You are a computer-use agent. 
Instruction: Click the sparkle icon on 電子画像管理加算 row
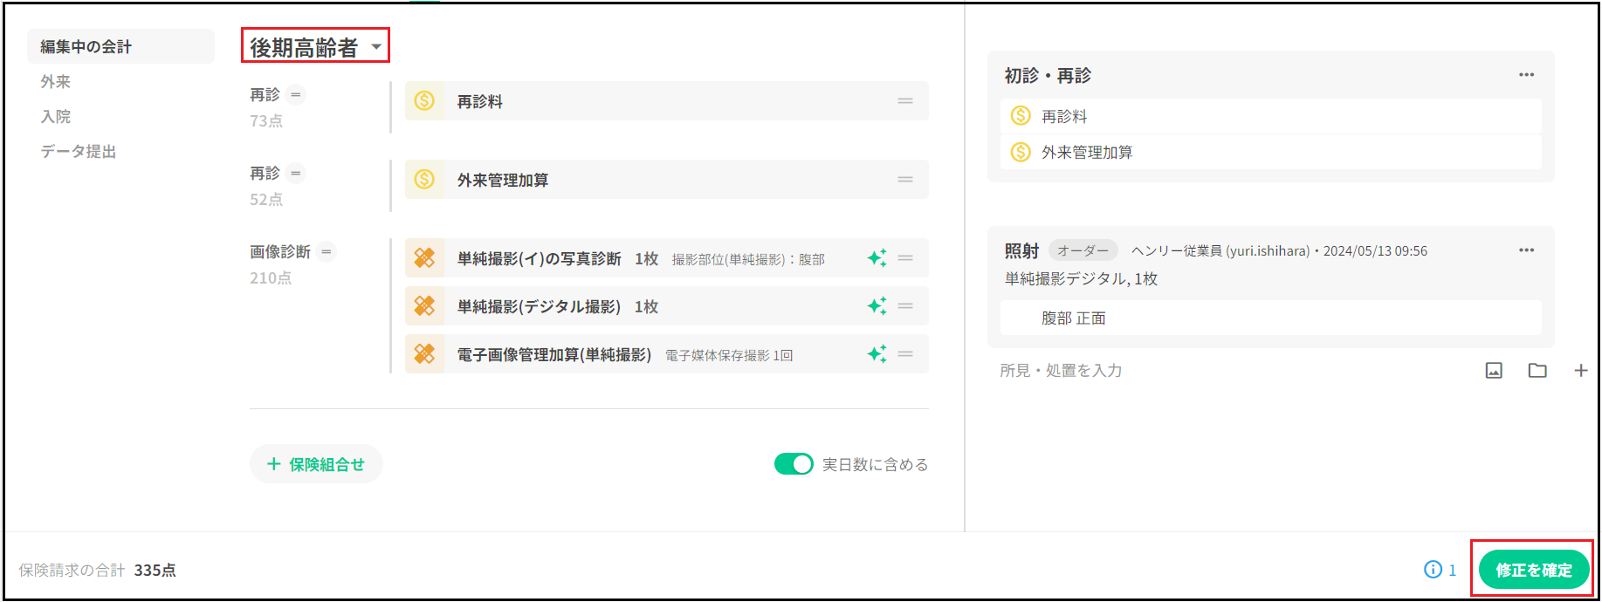877,354
